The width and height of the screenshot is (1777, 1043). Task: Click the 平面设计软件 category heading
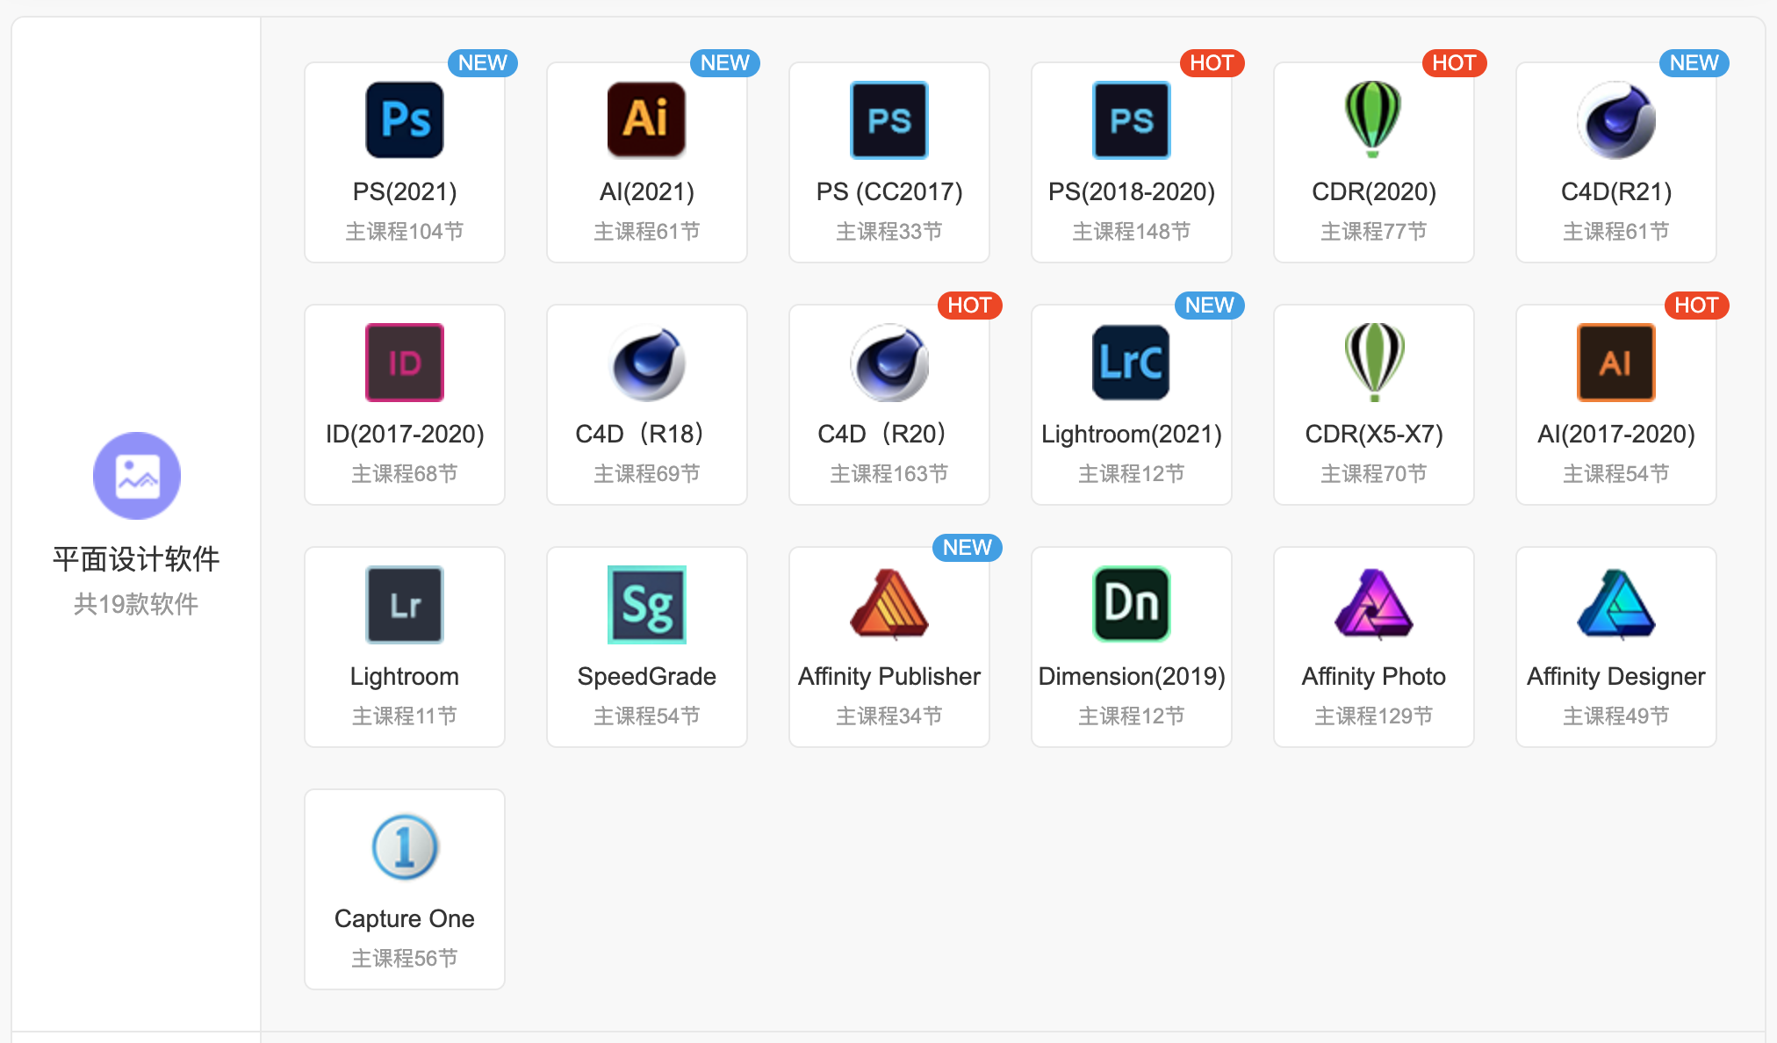(x=136, y=559)
